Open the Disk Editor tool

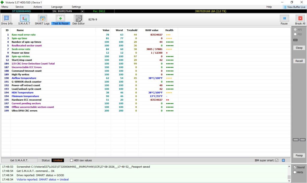78,18
